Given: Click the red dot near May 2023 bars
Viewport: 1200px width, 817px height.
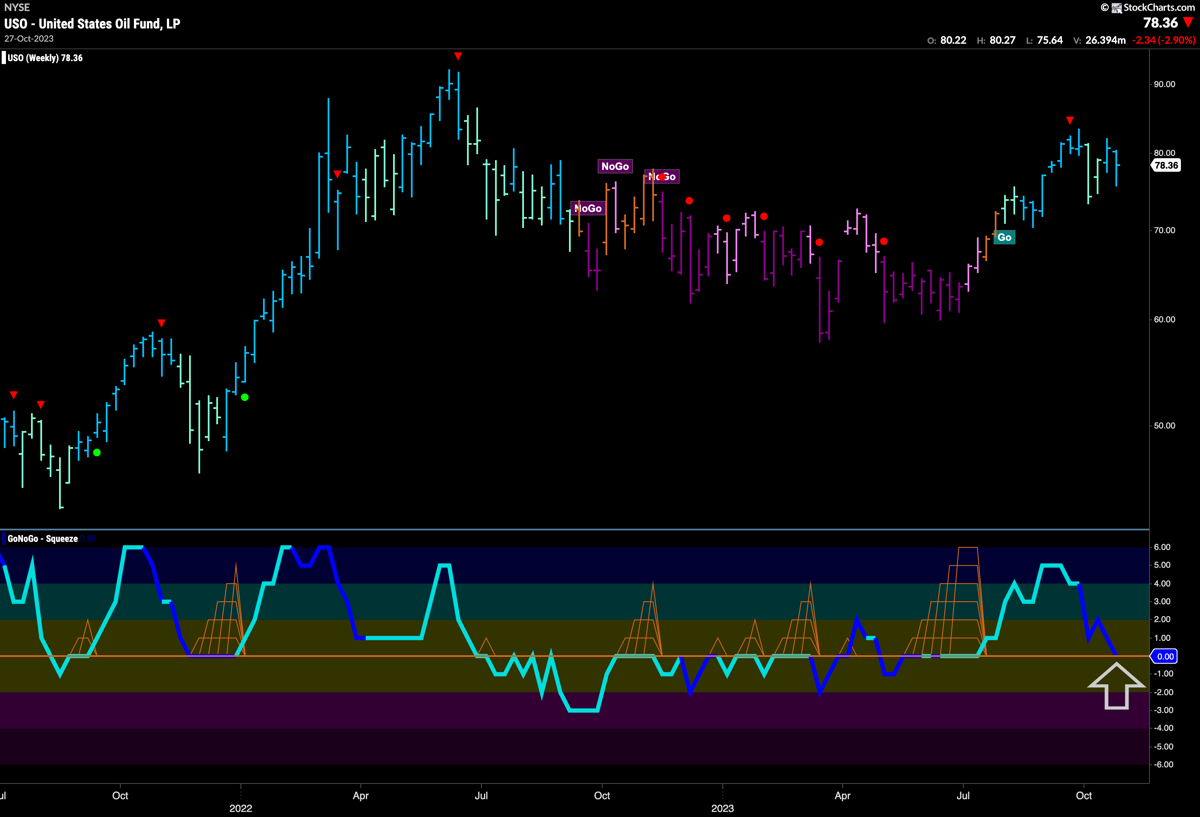Looking at the screenshot, I should [884, 242].
